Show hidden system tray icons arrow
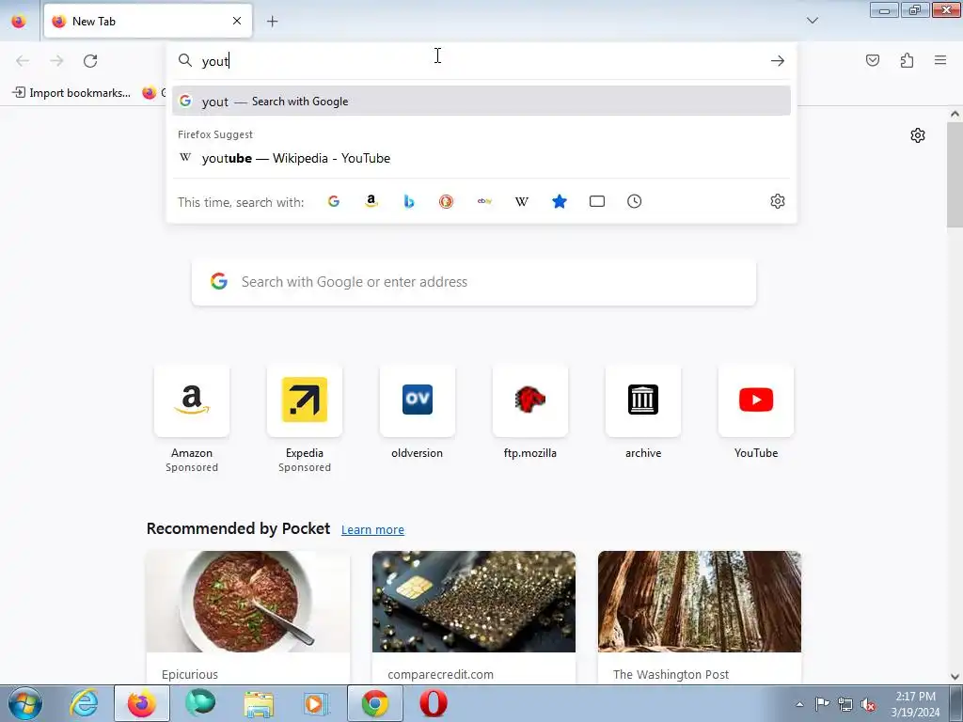This screenshot has height=722, width=963. 799,704
